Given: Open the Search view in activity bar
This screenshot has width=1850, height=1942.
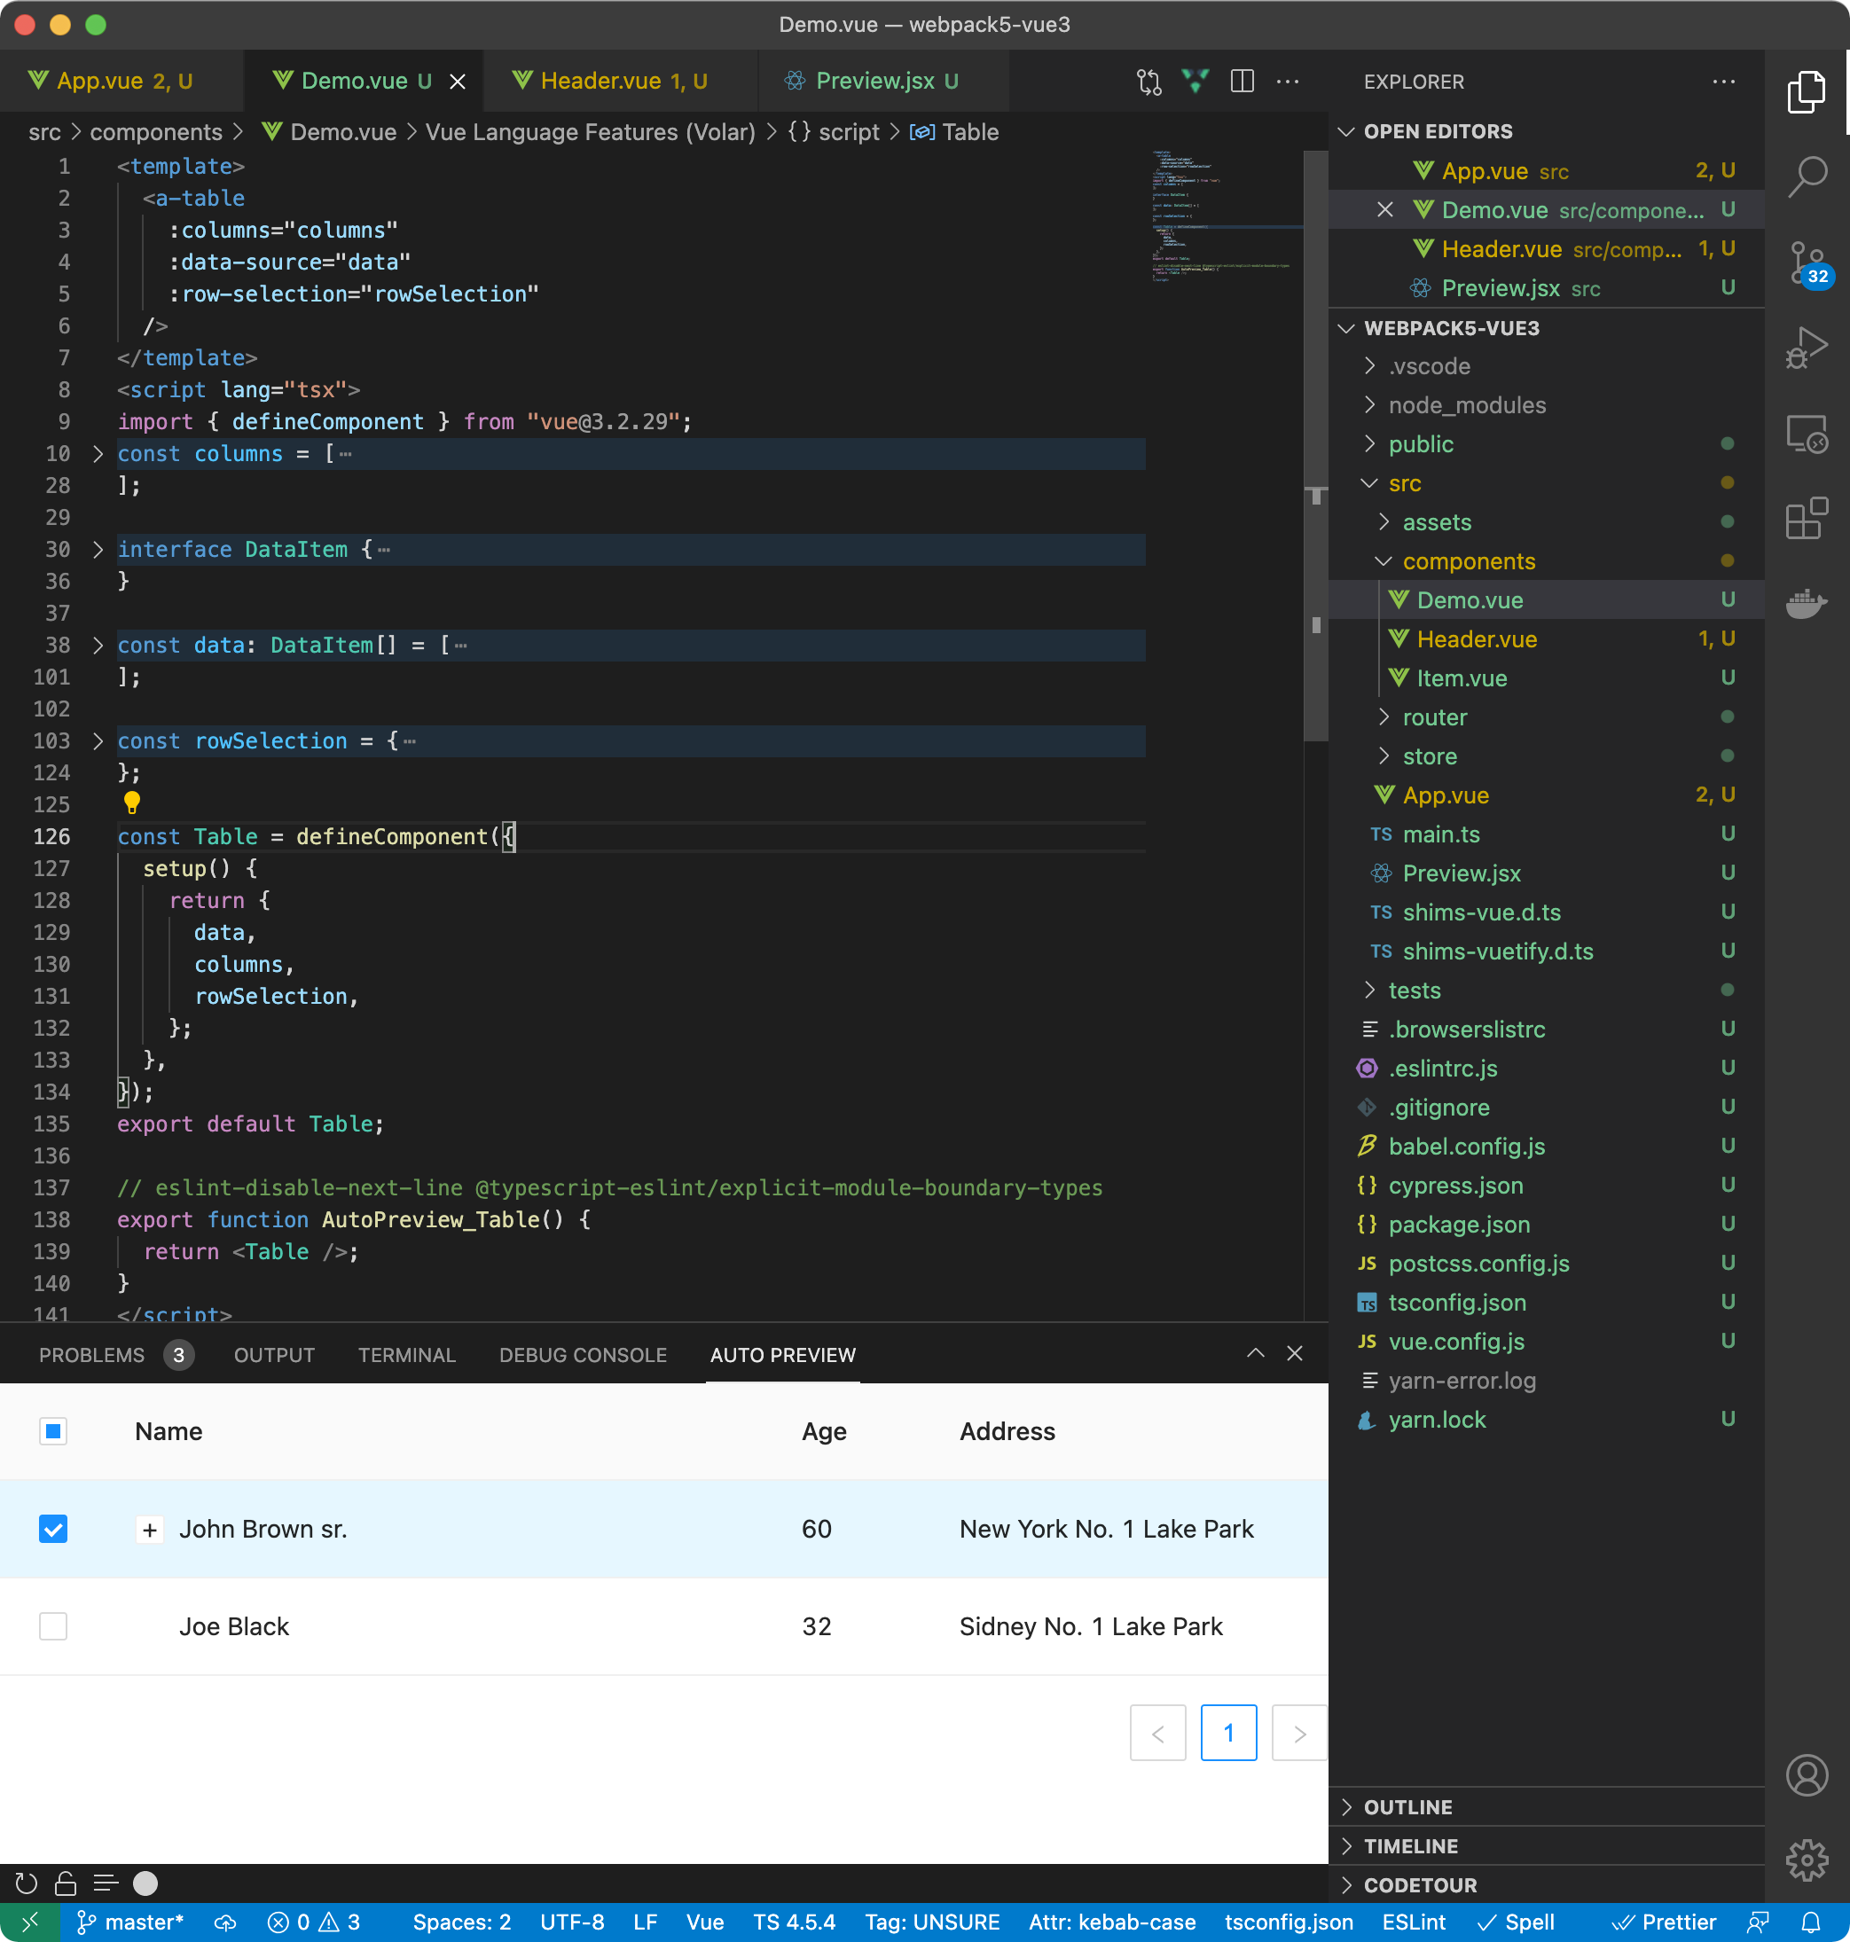Looking at the screenshot, I should click(x=1807, y=176).
